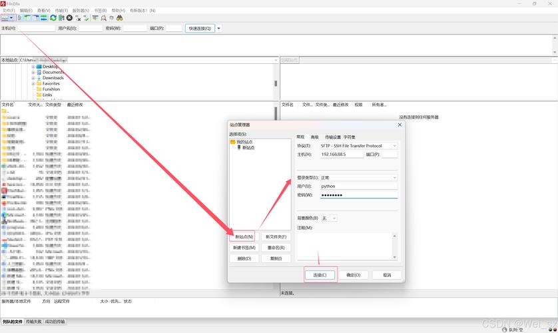Toggle the transfer queue display icon

click(43, 18)
